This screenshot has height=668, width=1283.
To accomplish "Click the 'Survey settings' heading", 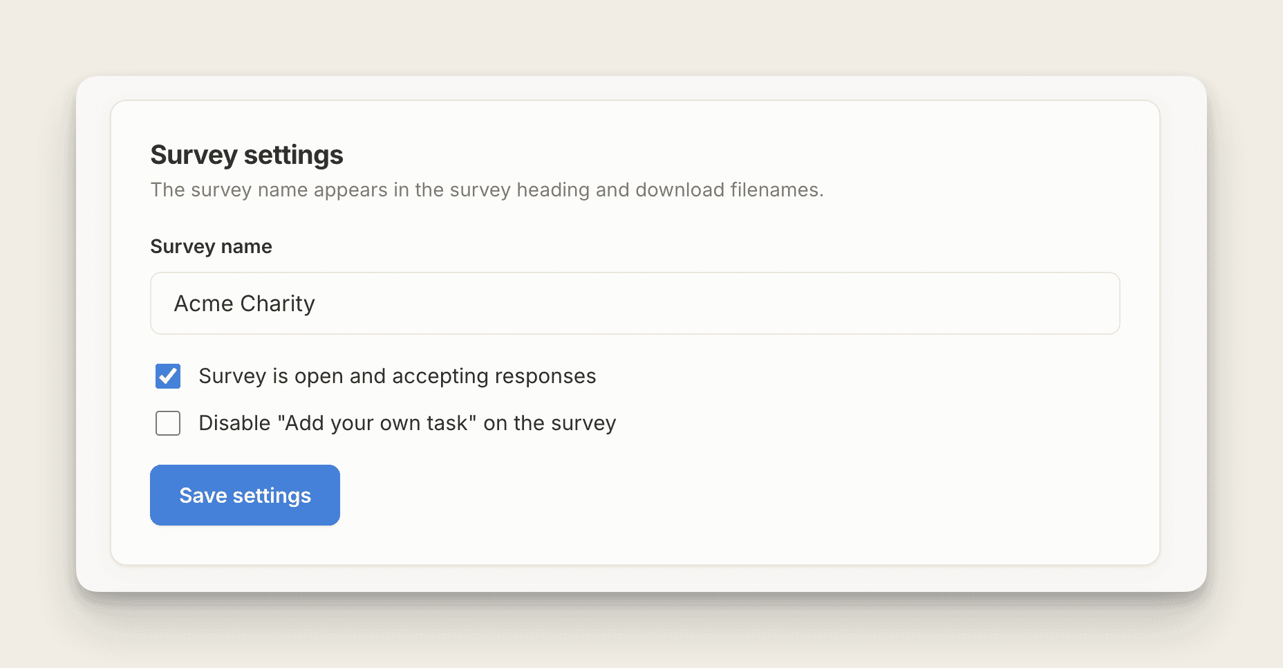I will 247,155.
